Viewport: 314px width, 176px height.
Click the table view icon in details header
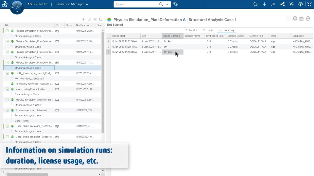click(301, 19)
